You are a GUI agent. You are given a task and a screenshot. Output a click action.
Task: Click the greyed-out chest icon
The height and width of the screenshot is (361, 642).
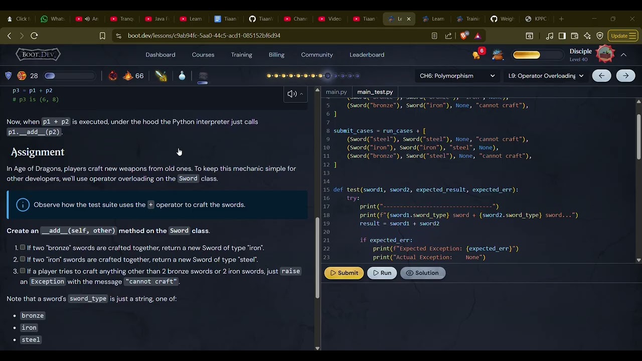click(x=203, y=76)
